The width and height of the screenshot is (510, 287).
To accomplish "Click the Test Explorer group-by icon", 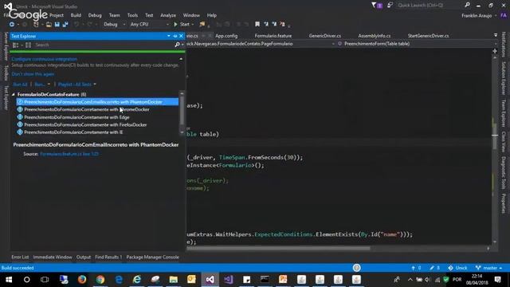I will pyautogui.click(x=15, y=45).
